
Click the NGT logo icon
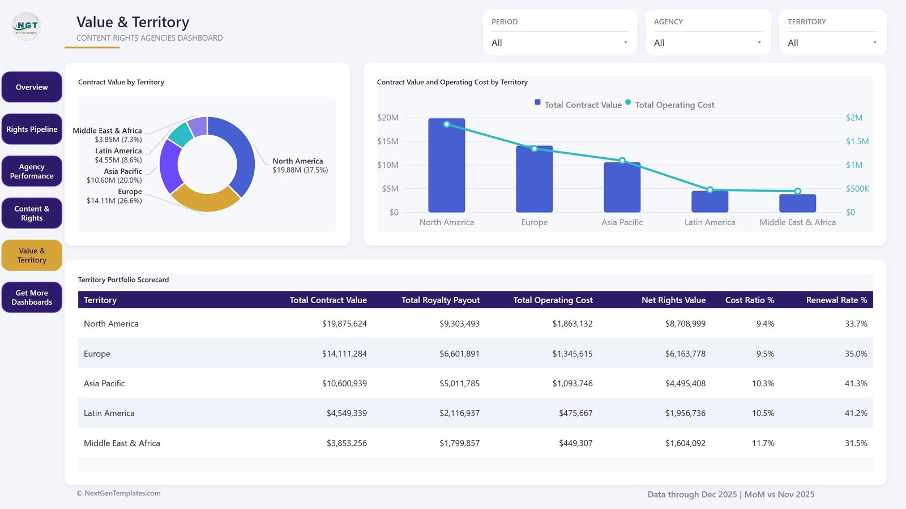pos(27,26)
